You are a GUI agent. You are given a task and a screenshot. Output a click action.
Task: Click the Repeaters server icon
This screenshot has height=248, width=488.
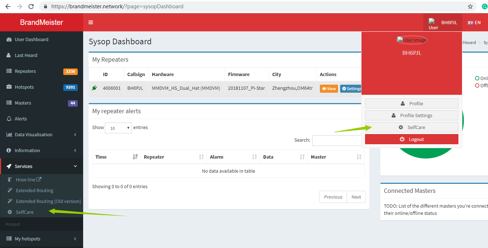point(9,71)
